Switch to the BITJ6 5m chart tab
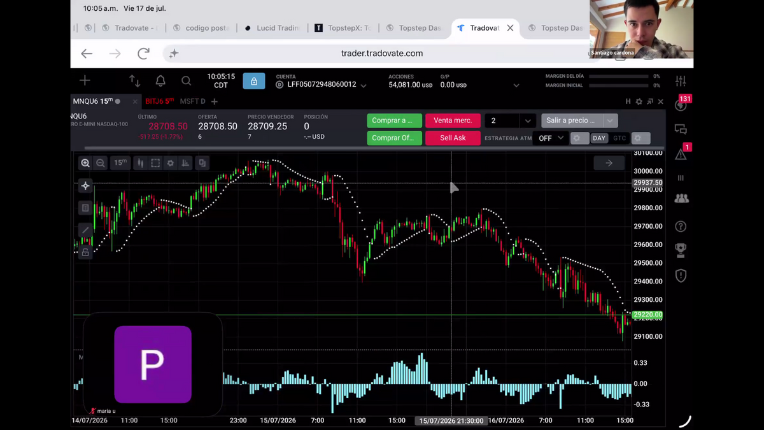This screenshot has height=430, width=764. coord(159,101)
